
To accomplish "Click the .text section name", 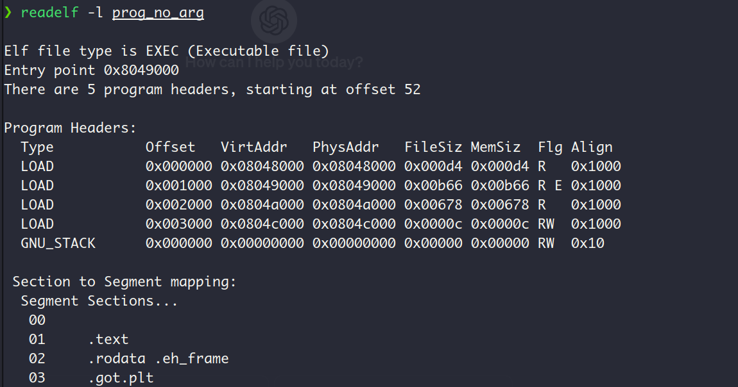I will (x=108, y=339).
